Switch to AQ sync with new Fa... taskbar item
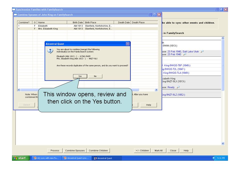This screenshot has width=240, height=180. (x=46, y=158)
